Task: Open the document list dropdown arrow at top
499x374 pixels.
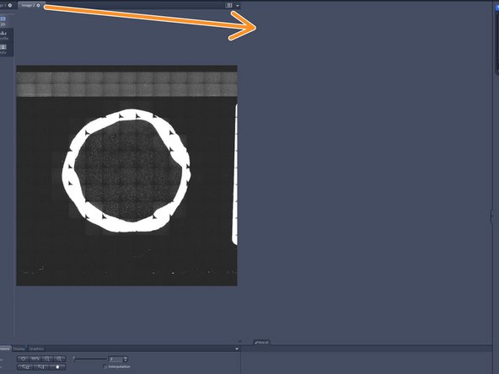Action: (238, 5)
